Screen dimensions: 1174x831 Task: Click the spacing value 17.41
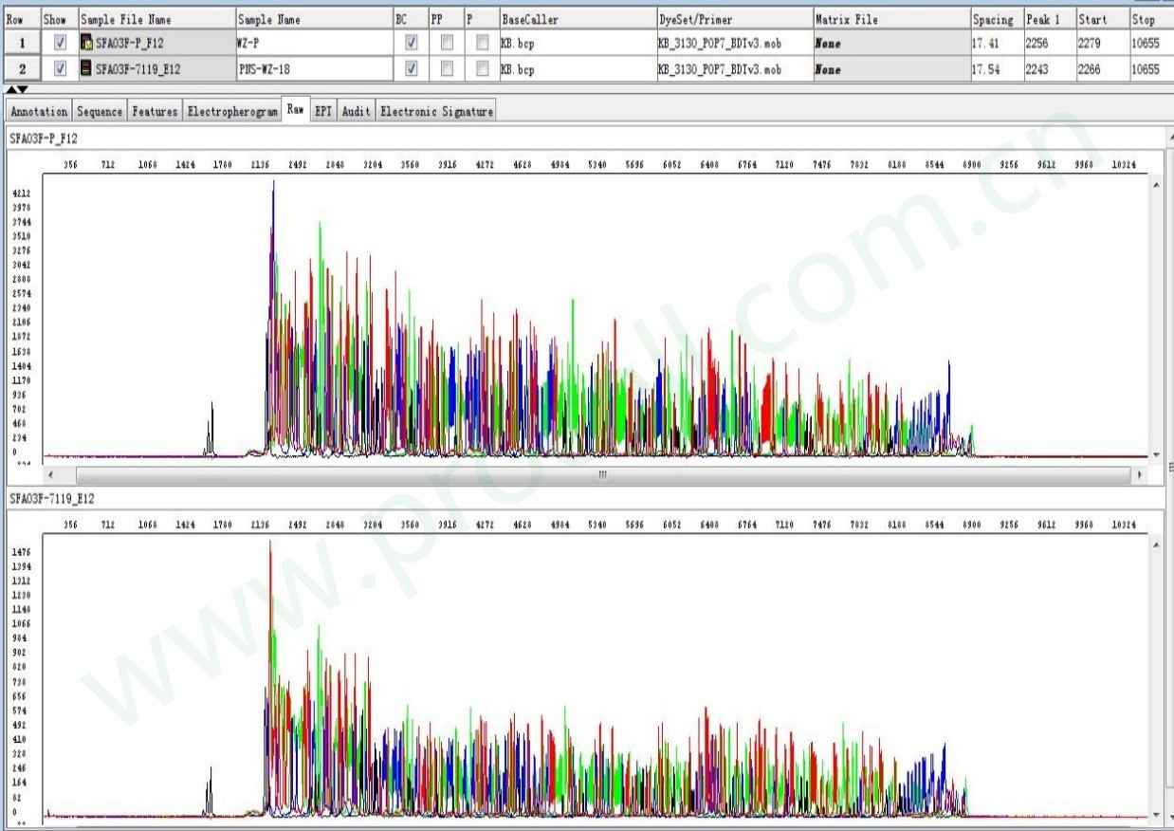(x=996, y=42)
